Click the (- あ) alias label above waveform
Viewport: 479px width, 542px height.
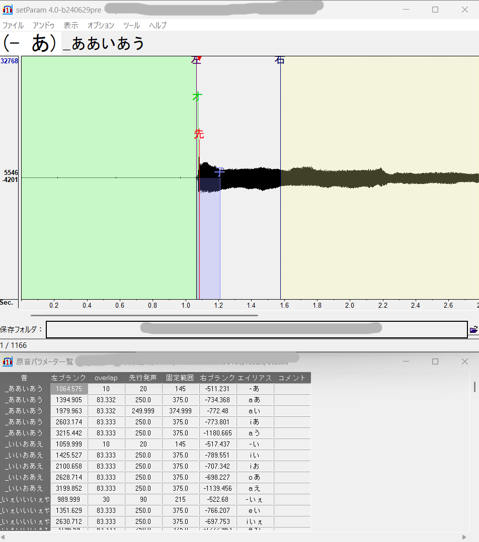tap(30, 43)
